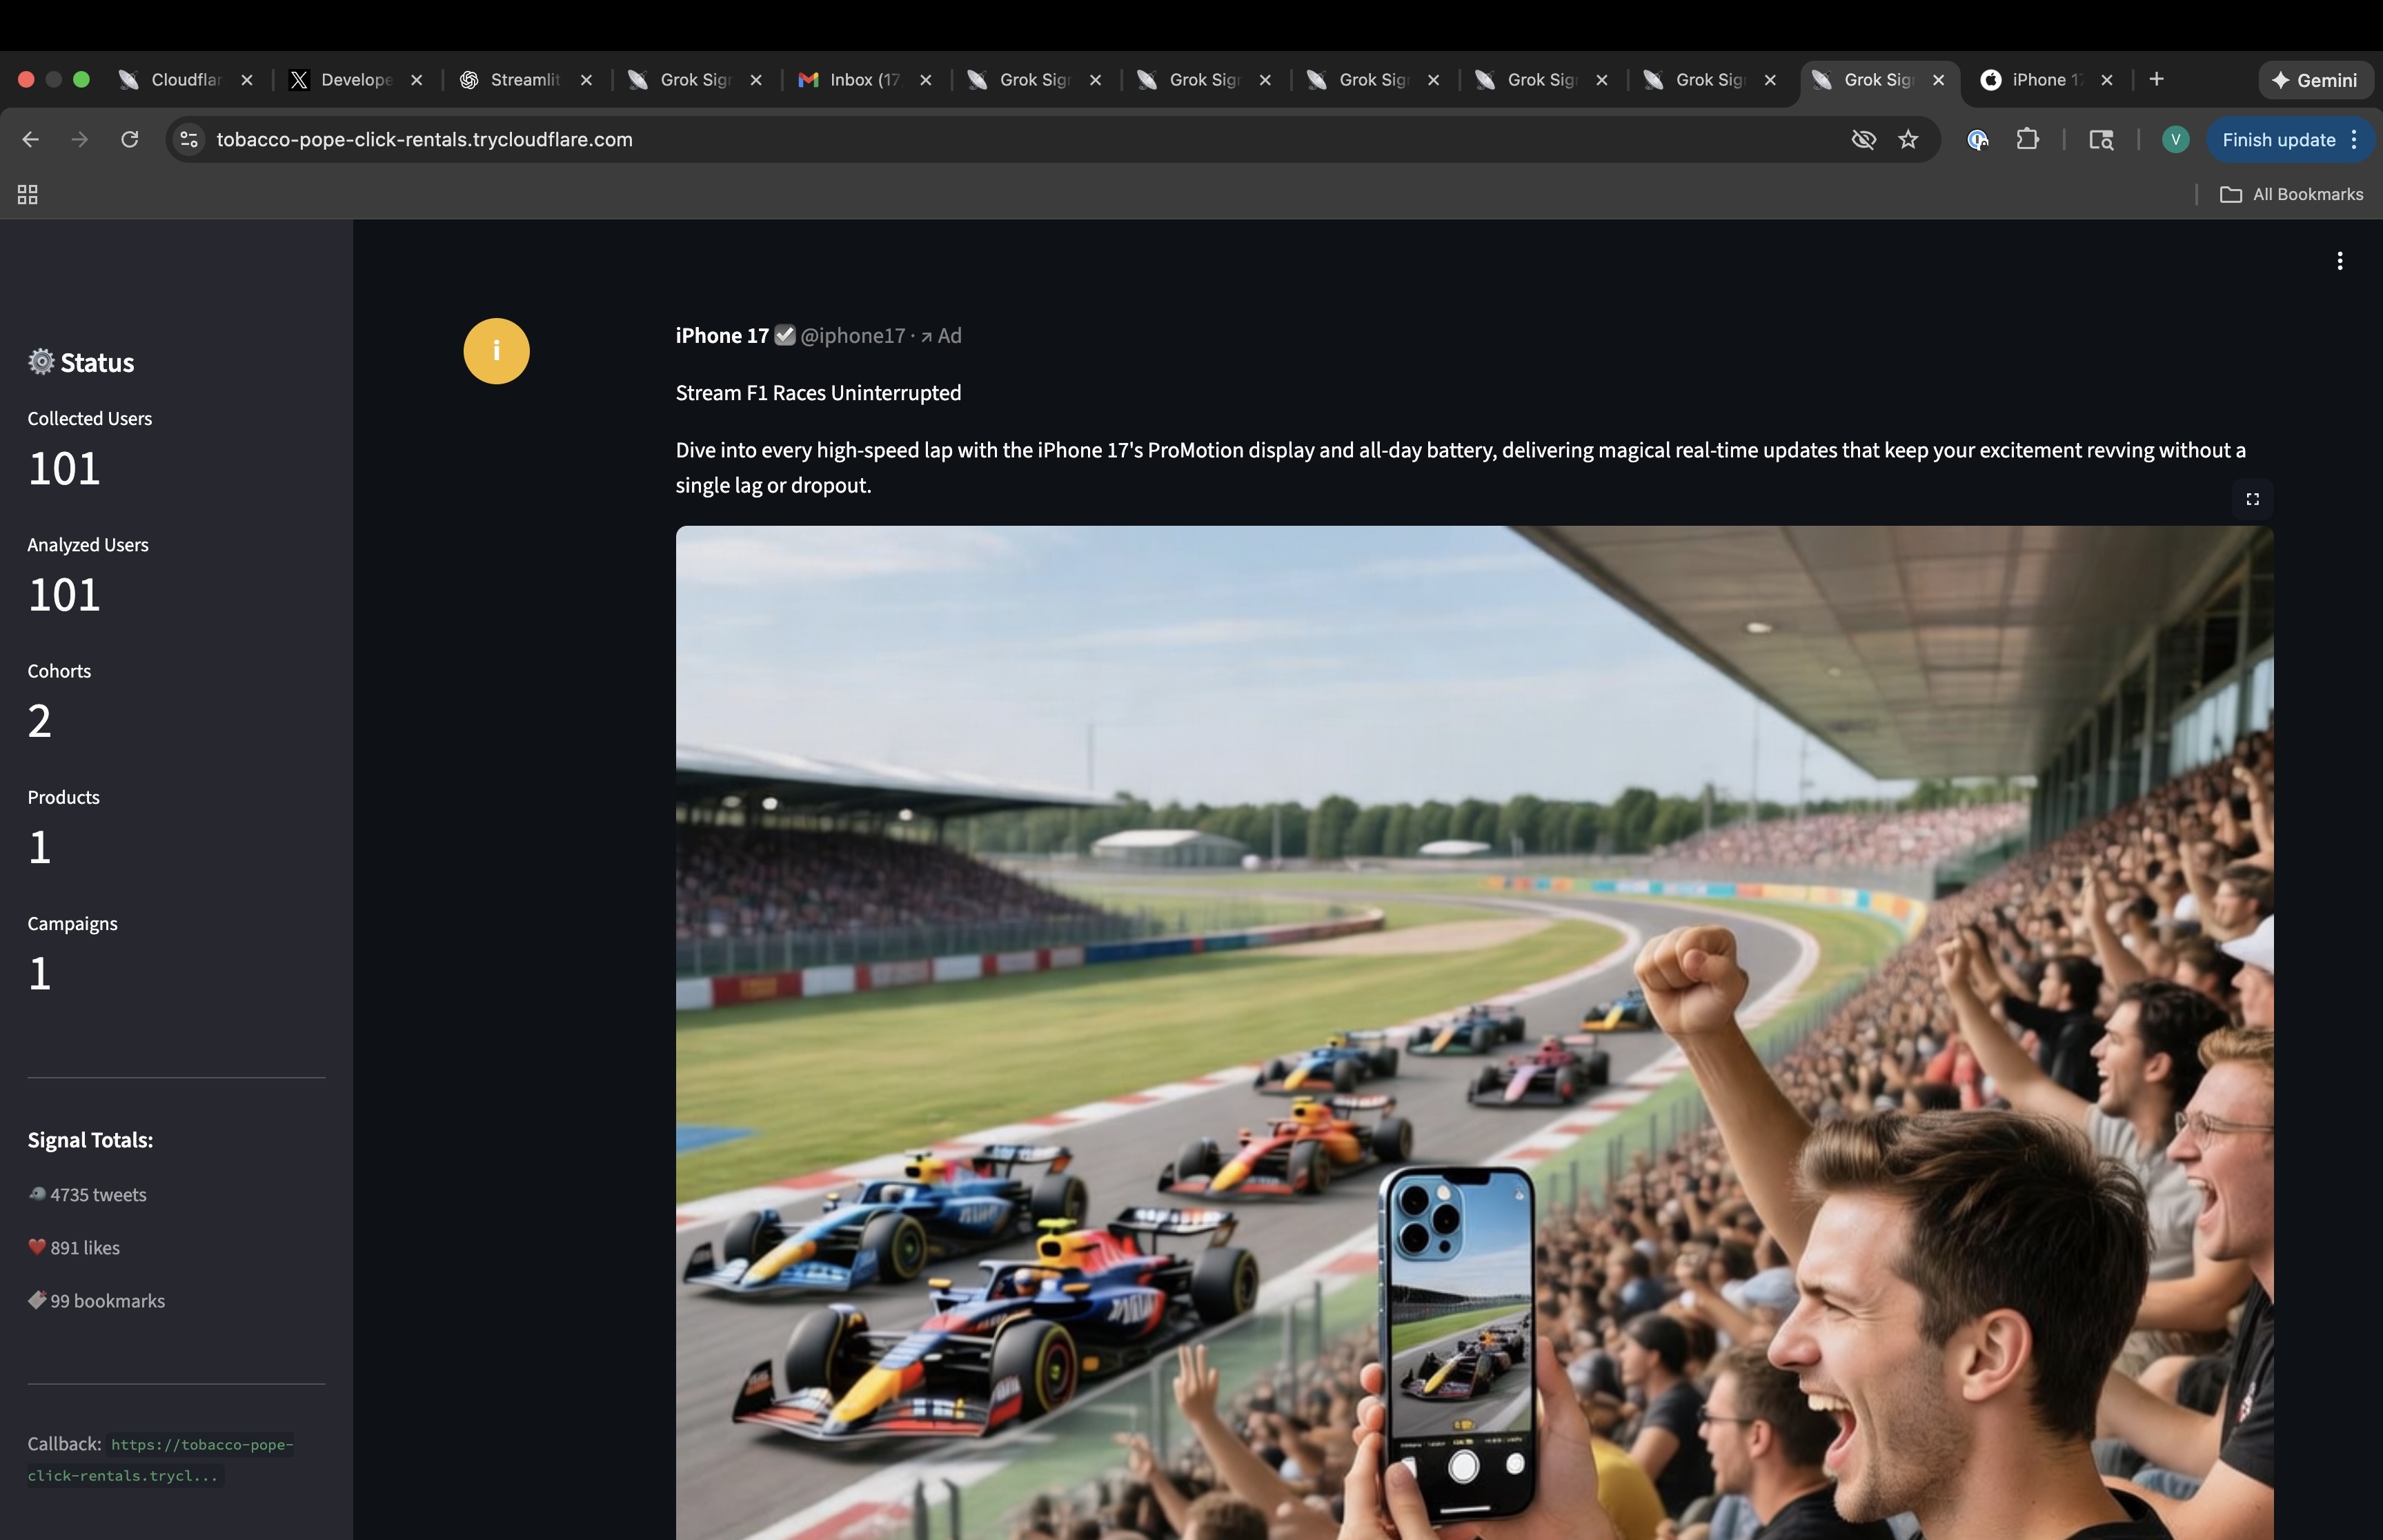Bookmark this page with star icon

1908,139
